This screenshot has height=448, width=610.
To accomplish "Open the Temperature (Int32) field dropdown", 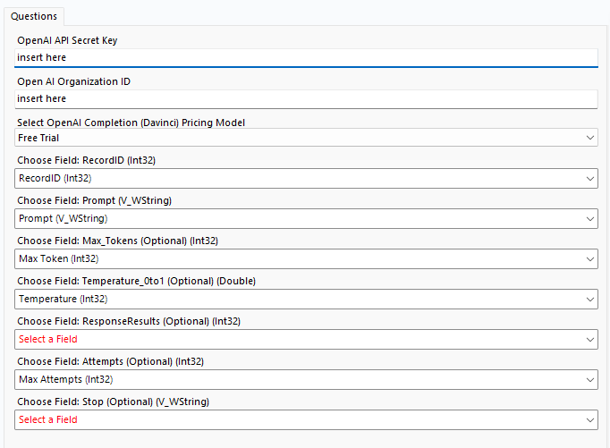I will pyautogui.click(x=304, y=299).
